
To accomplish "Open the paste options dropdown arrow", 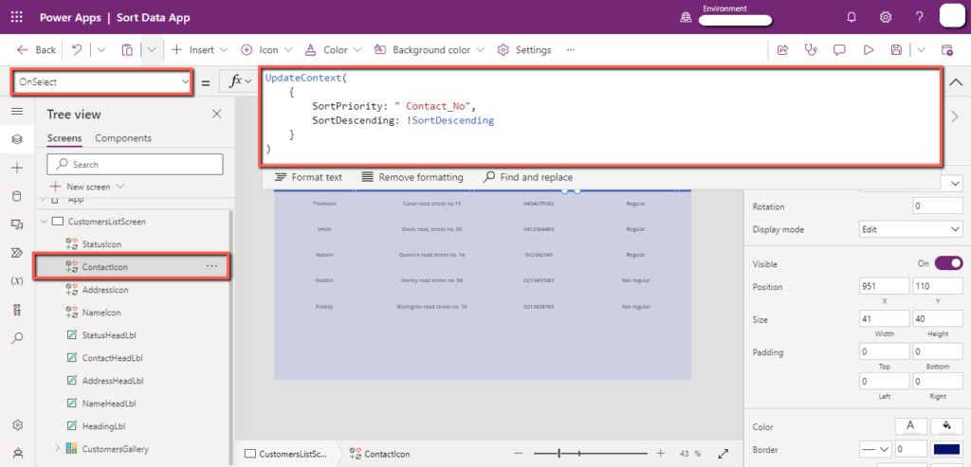I will [153, 50].
